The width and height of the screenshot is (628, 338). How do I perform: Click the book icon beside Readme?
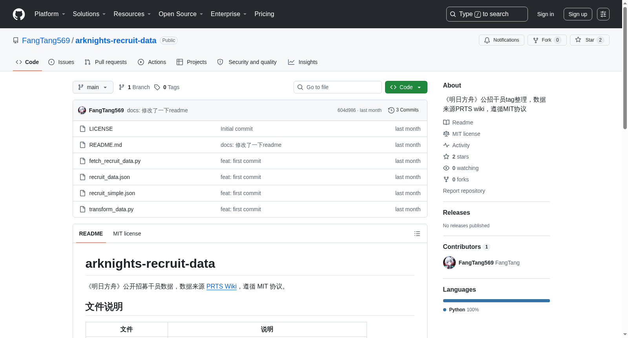tap(446, 122)
